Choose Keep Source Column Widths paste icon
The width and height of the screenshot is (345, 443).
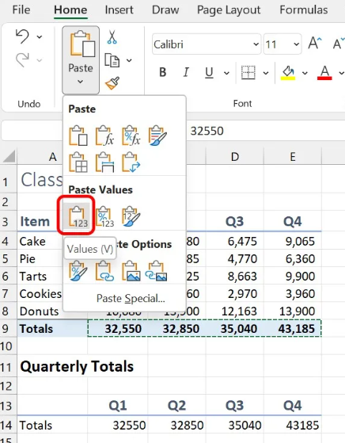[104, 162]
